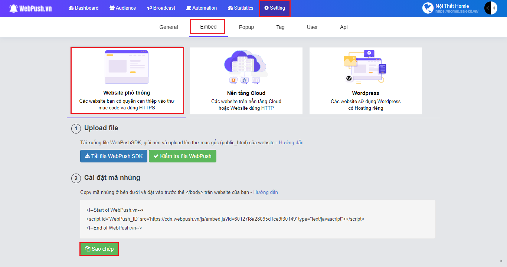Open the Dashboard menu

[84, 8]
